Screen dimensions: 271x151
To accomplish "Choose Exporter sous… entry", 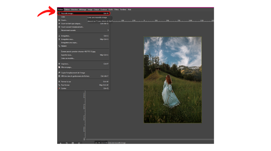I will click(83, 55).
